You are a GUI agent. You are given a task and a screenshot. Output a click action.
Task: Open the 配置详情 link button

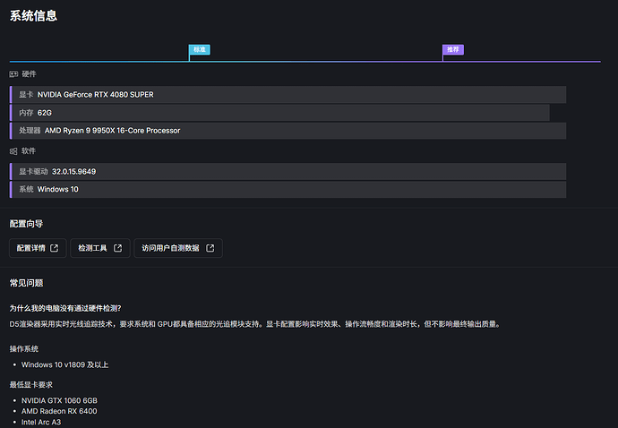38,248
